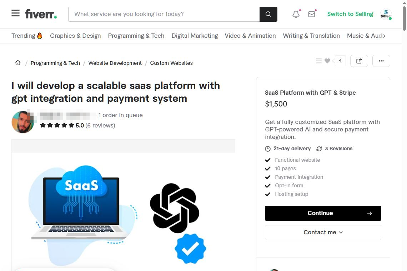The image size is (407, 271).
Task: Click the Fiverr logo
Action: coord(41,14)
